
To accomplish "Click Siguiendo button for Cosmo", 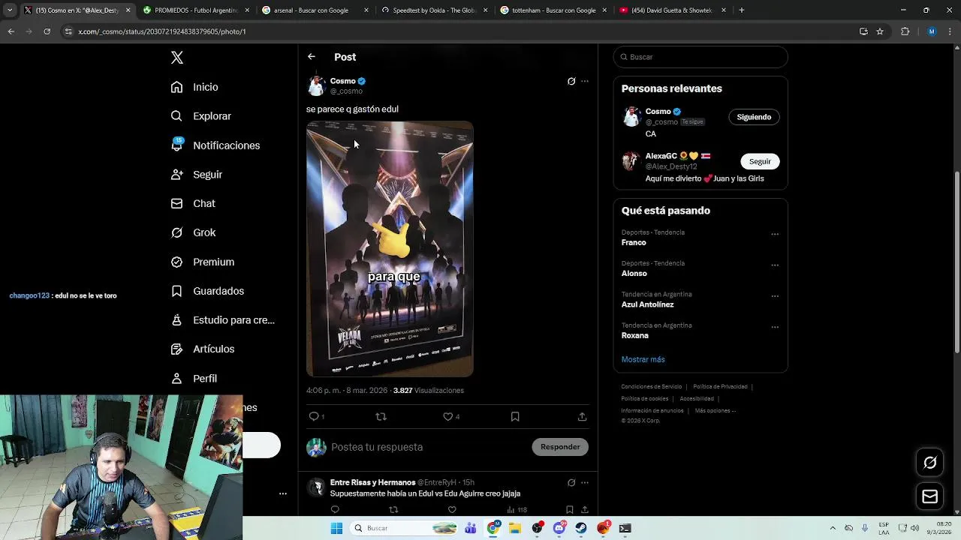I will tap(754, 117).
